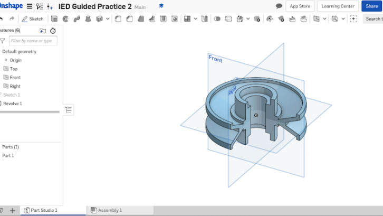Viewport: 383px width, 216px height.
Task: Select the Chamfer tool
Action: (129, 19)
